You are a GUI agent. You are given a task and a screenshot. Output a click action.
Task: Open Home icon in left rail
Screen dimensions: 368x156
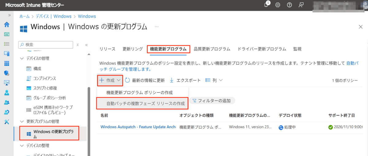point(6,25)
